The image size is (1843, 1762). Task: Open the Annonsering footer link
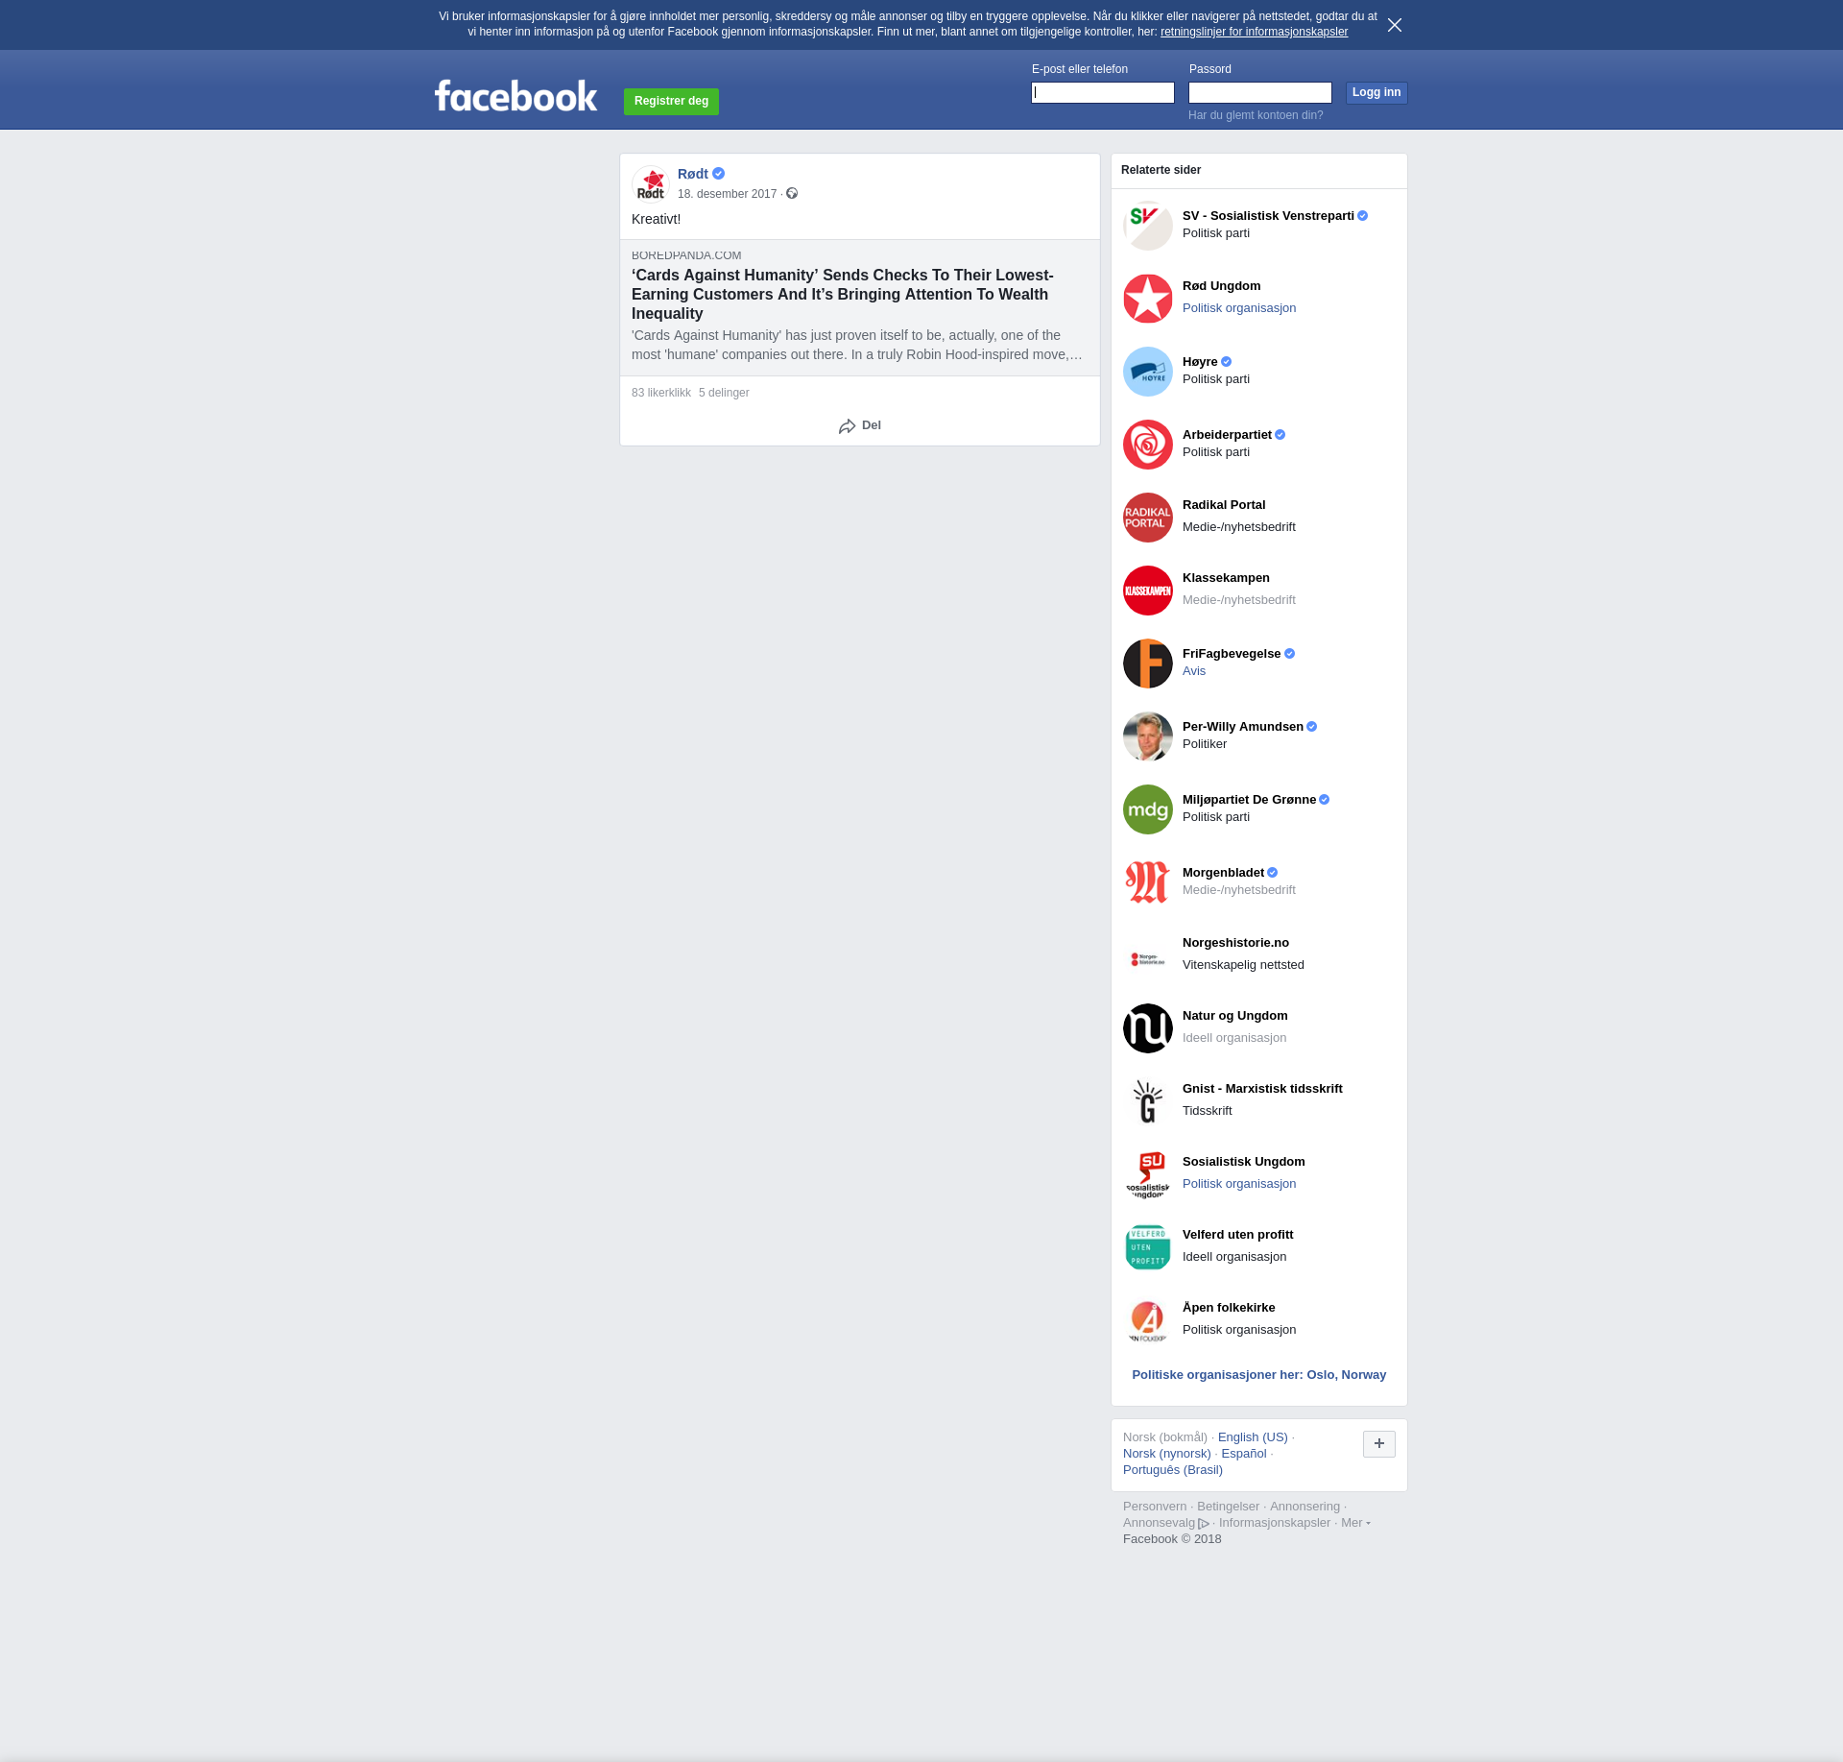(1304, 1507)
